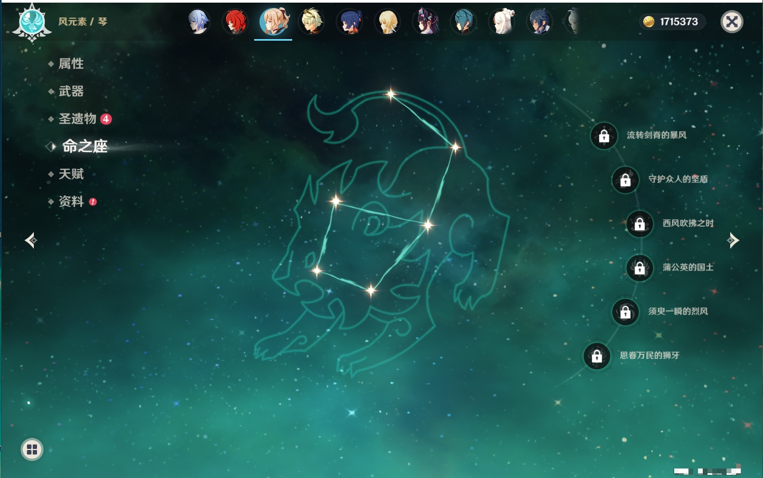Select the red-haired Diluc portrait
The height and width of the screenshot is (478, 763).
coord(235,22)
